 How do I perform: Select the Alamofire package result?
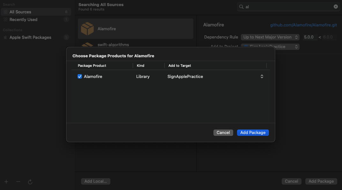click(x=136, y=29)
